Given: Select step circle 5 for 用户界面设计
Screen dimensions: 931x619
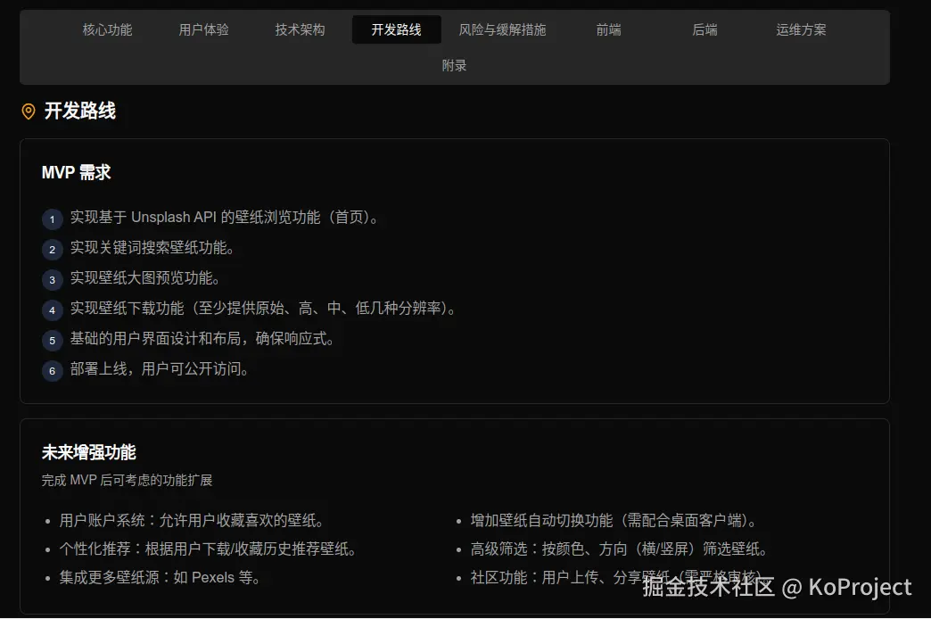Looking at the screenshot, I should pyautogui.click(x=52, y=340).
